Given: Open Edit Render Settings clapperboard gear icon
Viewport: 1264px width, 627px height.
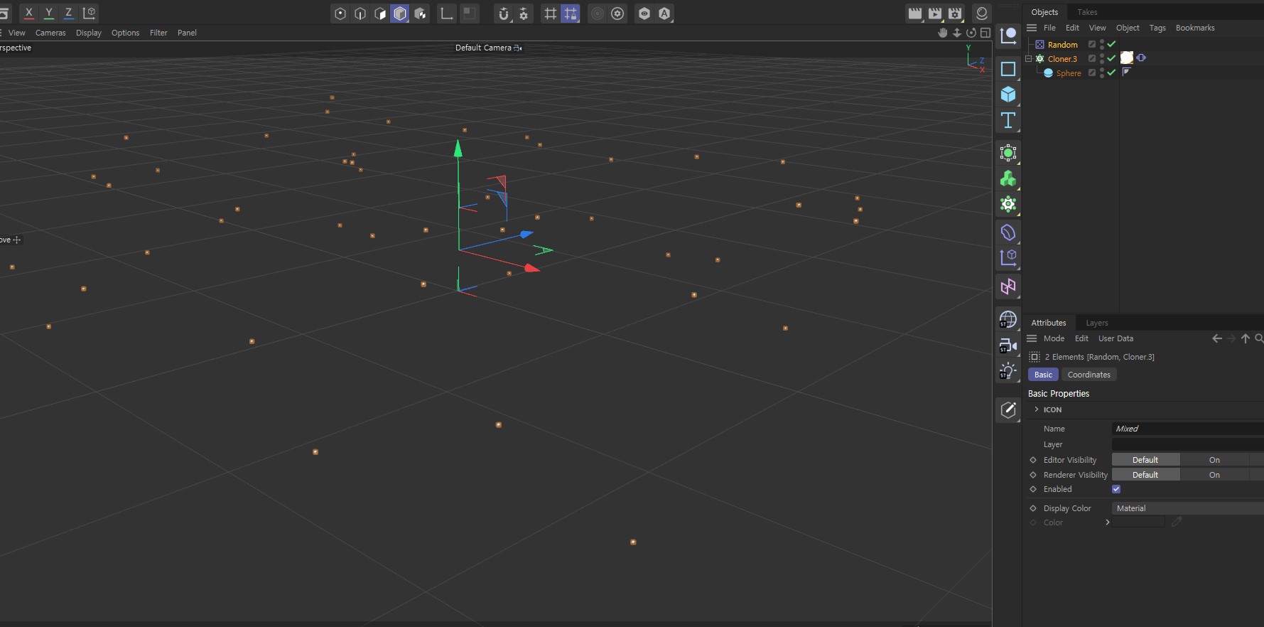Looking at the screenshot, I should click(x=955, y=14).
